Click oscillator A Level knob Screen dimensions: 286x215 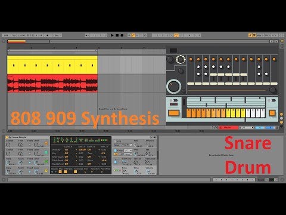click(36, 172)
